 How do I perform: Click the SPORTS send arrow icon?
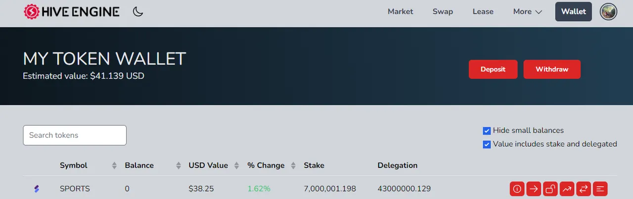pos(534,189)
